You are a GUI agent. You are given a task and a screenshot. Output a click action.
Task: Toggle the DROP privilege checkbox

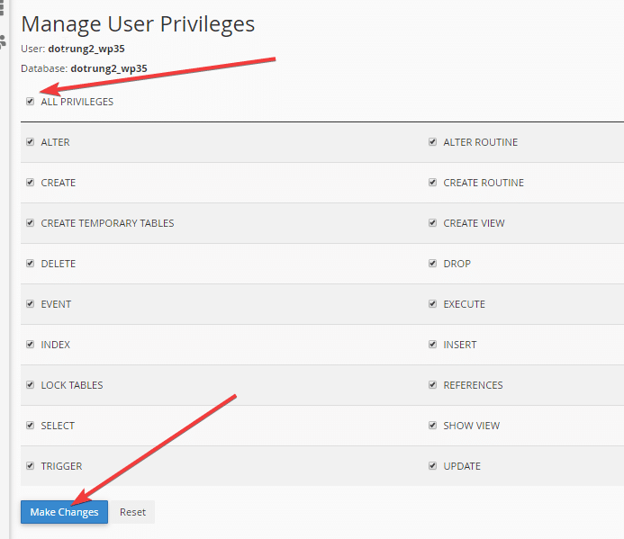(433, 264)
